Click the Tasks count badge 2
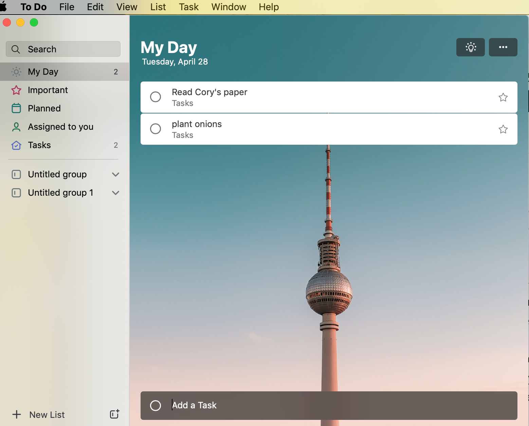 pyautogui.click(x=116, y=145)
